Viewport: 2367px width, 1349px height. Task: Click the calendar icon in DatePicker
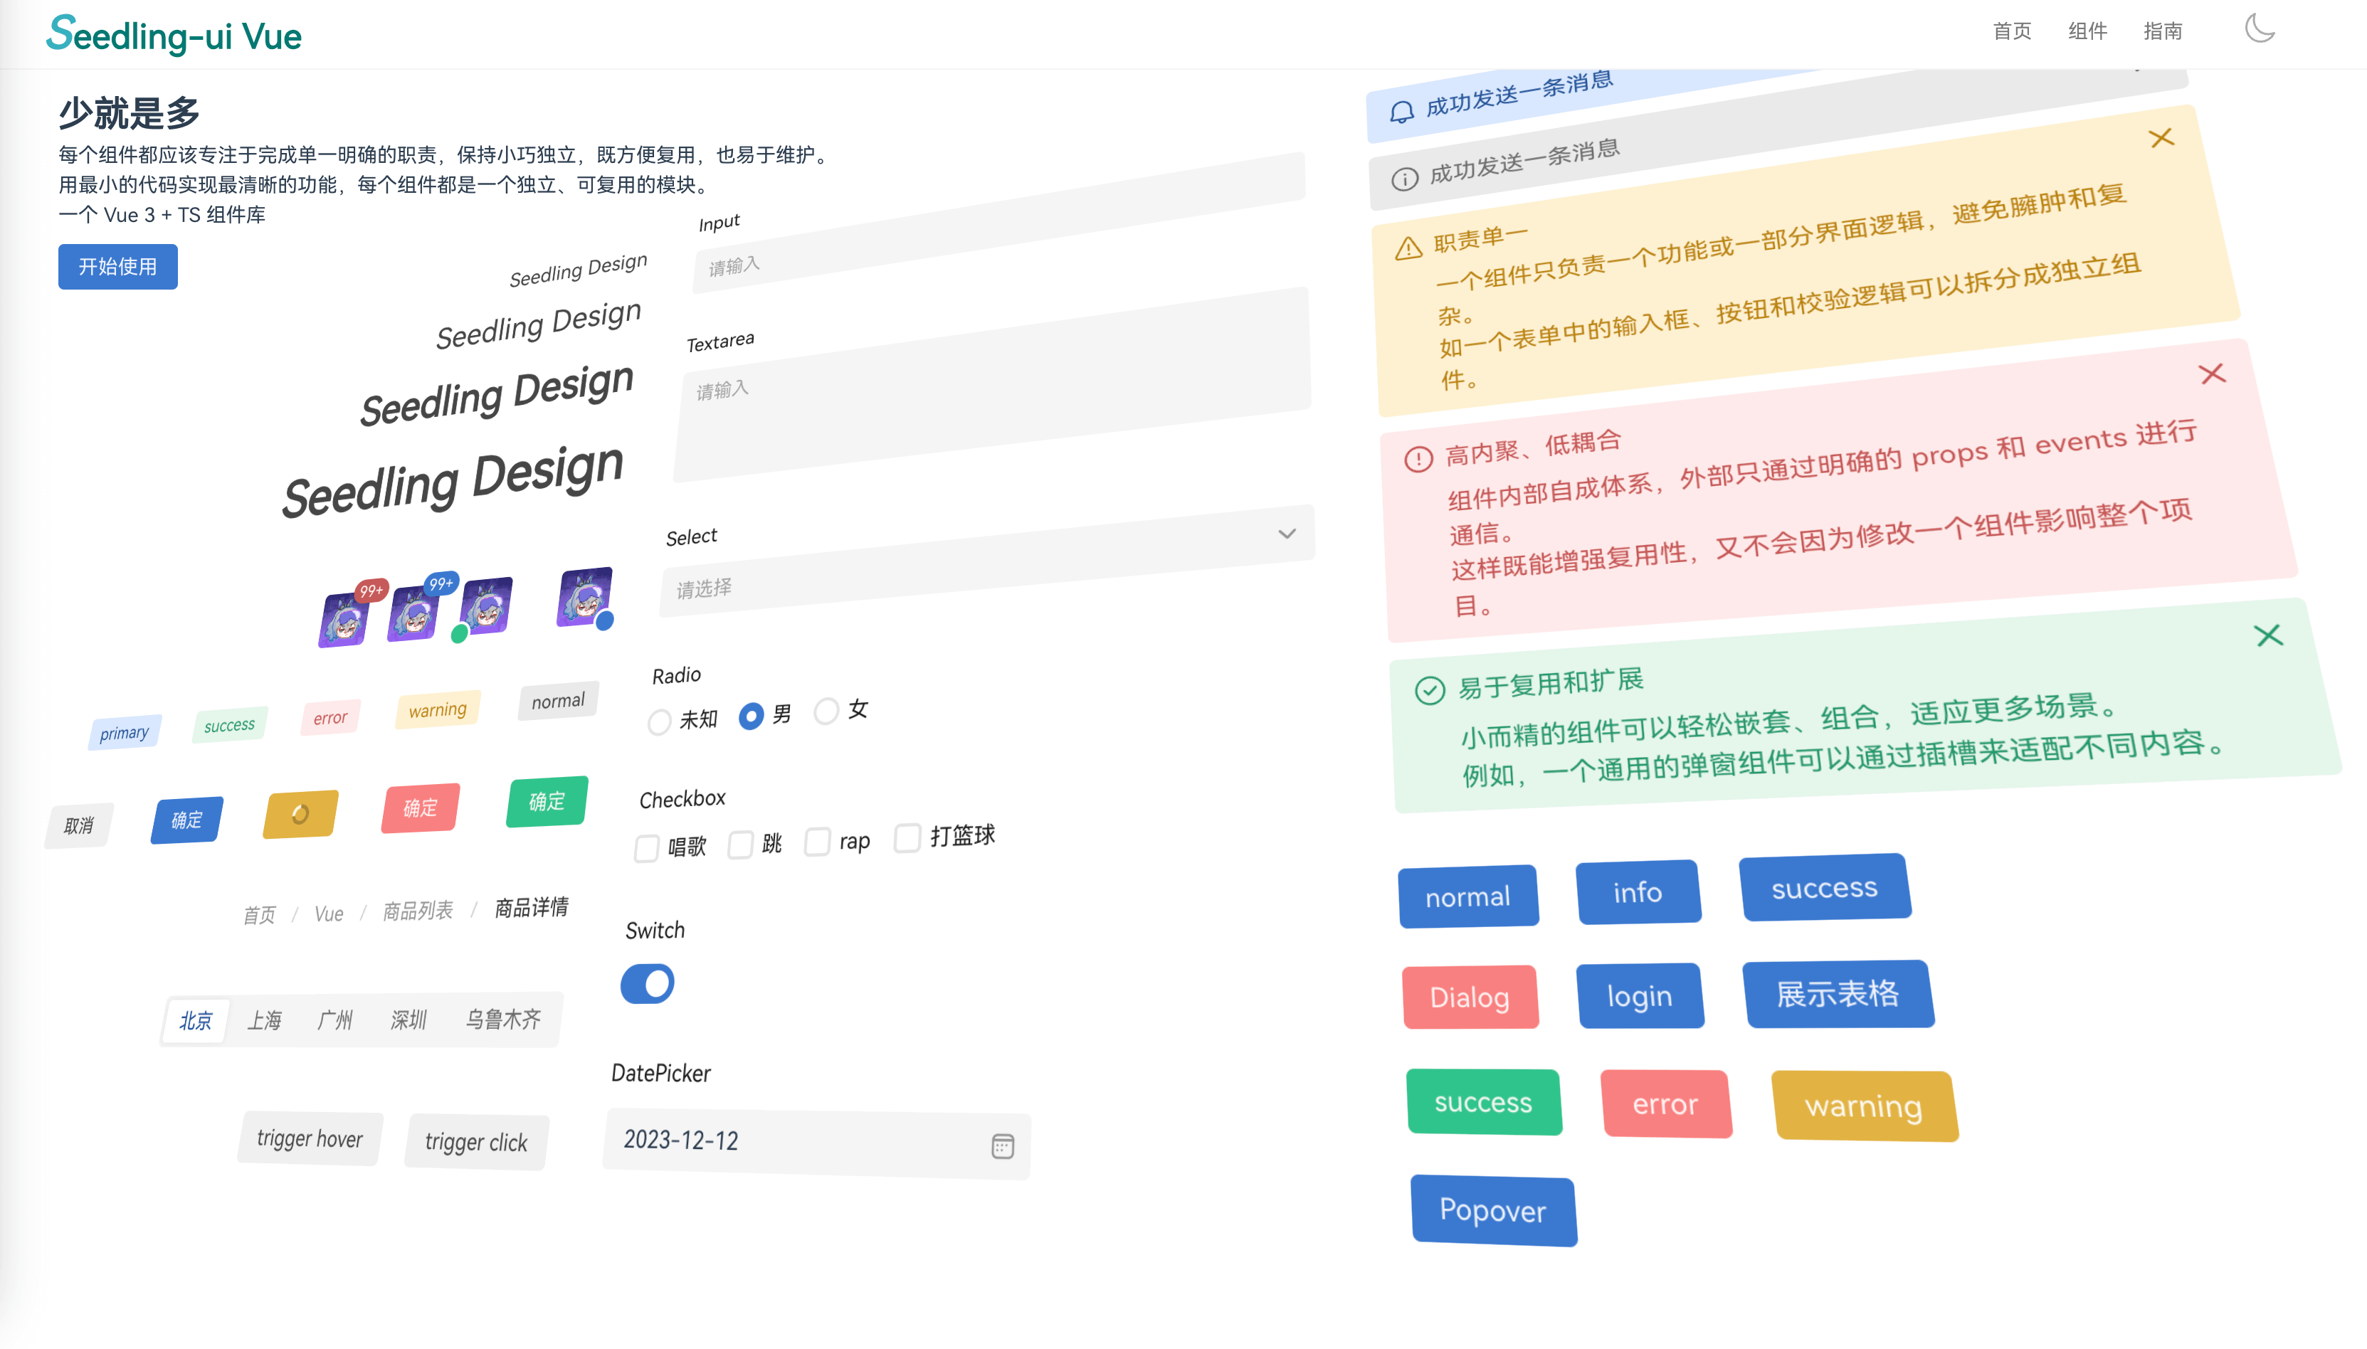[1003, 1146]
